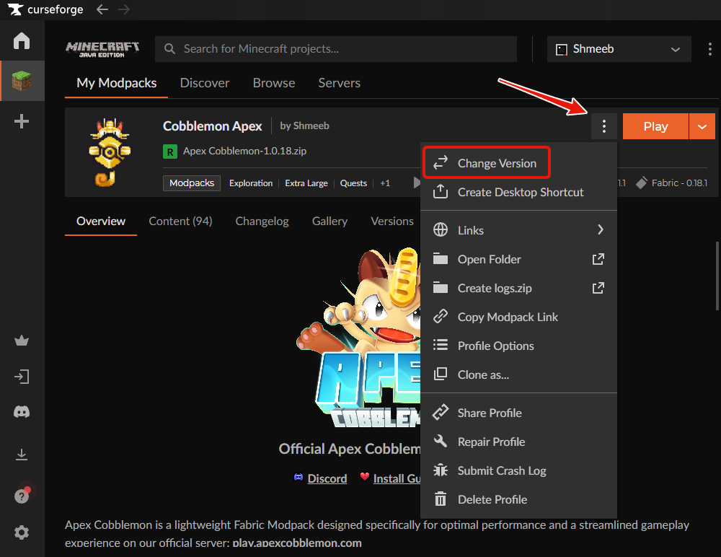Click the orange Play button
Image resolution: width=721 pixels, height=557 pixels.
[x=655, y=126]
